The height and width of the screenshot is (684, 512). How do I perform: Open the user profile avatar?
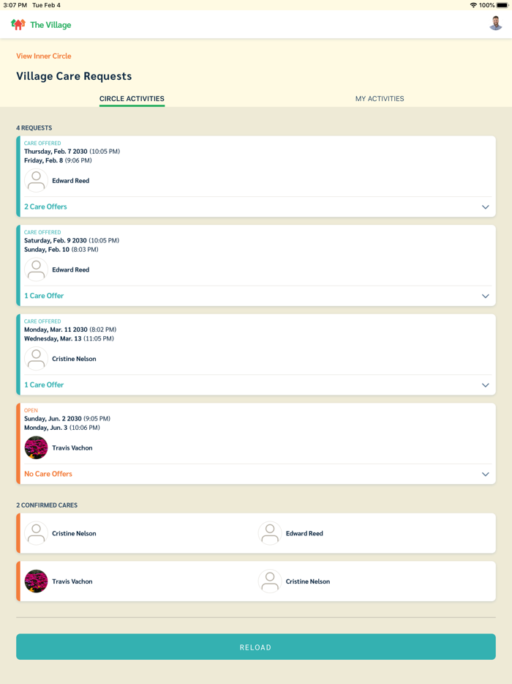495,24
